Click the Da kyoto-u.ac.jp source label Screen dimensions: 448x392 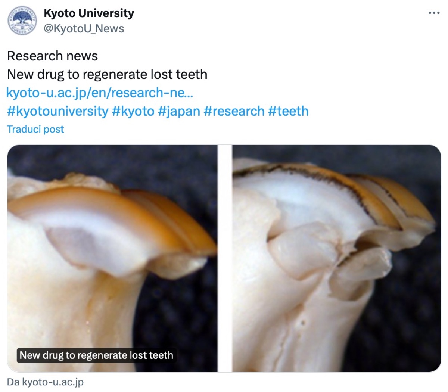(45, 382)
